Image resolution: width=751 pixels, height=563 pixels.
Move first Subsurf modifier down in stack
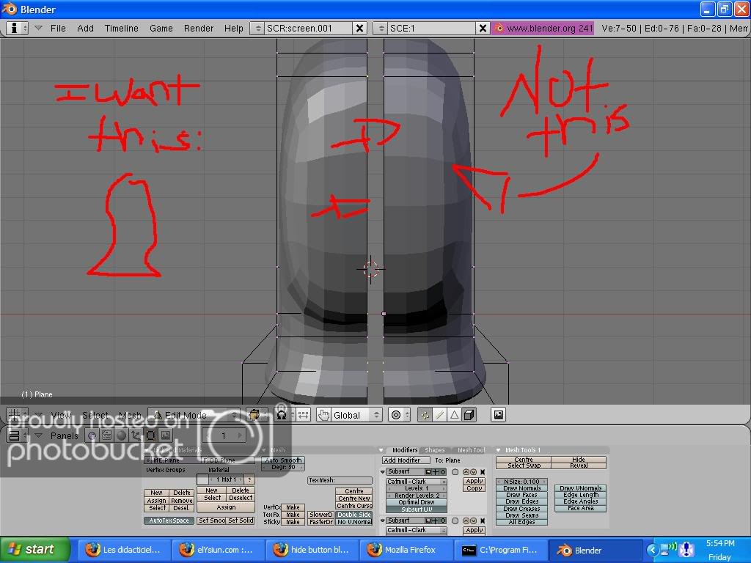[474, 472]
